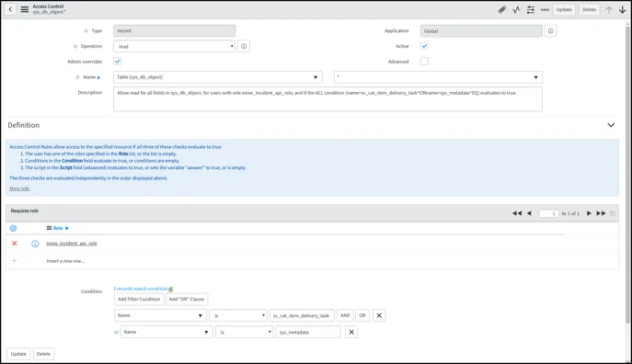Viewport: 632px width, 364px height.
Task: Open second condition 'is' operator dropdown
Action: (245, 332)
